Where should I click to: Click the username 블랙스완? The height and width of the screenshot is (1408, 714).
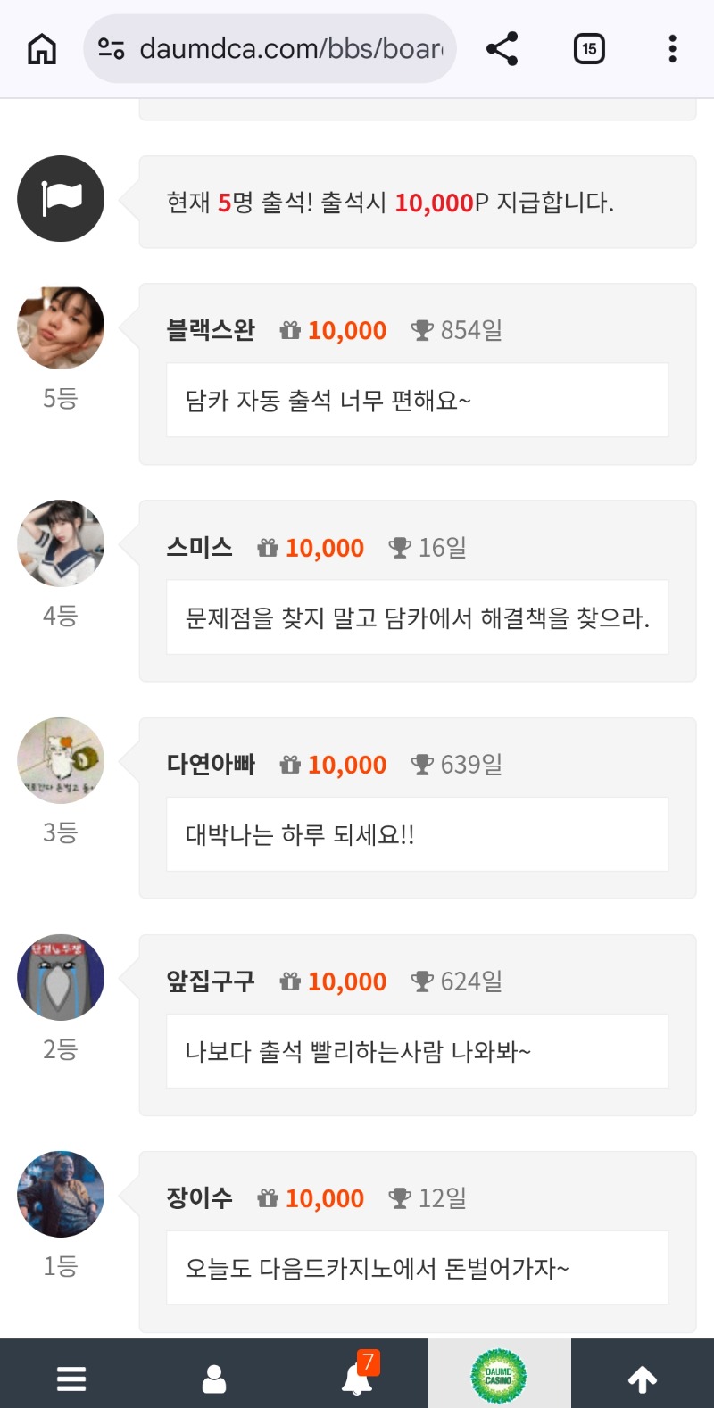pyautogui.click(x=211, y=330)
